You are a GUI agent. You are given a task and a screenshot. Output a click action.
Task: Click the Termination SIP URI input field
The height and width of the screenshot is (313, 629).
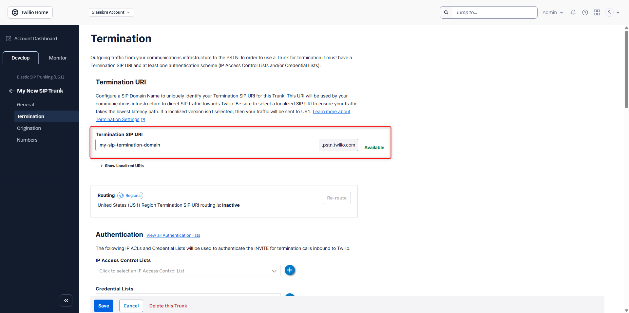click(x=207, y=145)
